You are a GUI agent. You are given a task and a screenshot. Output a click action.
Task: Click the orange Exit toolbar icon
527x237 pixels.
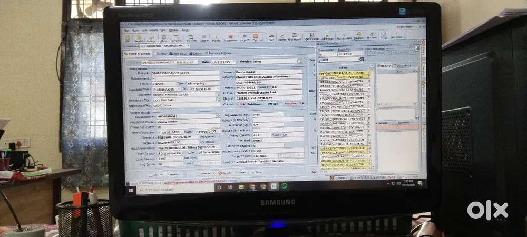tap(256, 38)
